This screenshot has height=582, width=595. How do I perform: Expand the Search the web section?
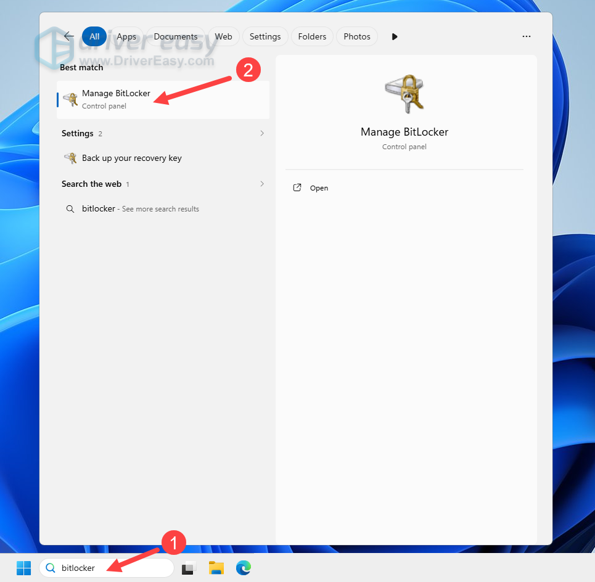click(x=262, y=184)
